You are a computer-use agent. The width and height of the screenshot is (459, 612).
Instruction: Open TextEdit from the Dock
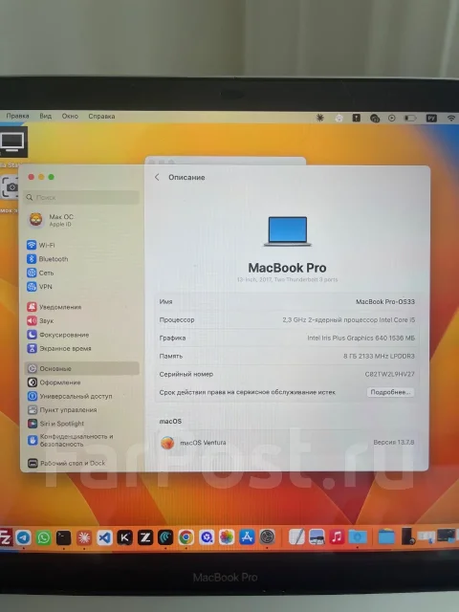click(x=296, y=537)
